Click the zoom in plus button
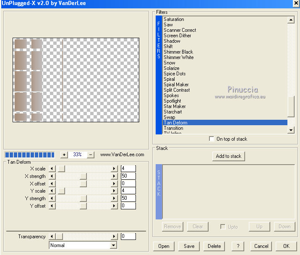The width and height of the screenshot is (300, 255). pos(64,155)
